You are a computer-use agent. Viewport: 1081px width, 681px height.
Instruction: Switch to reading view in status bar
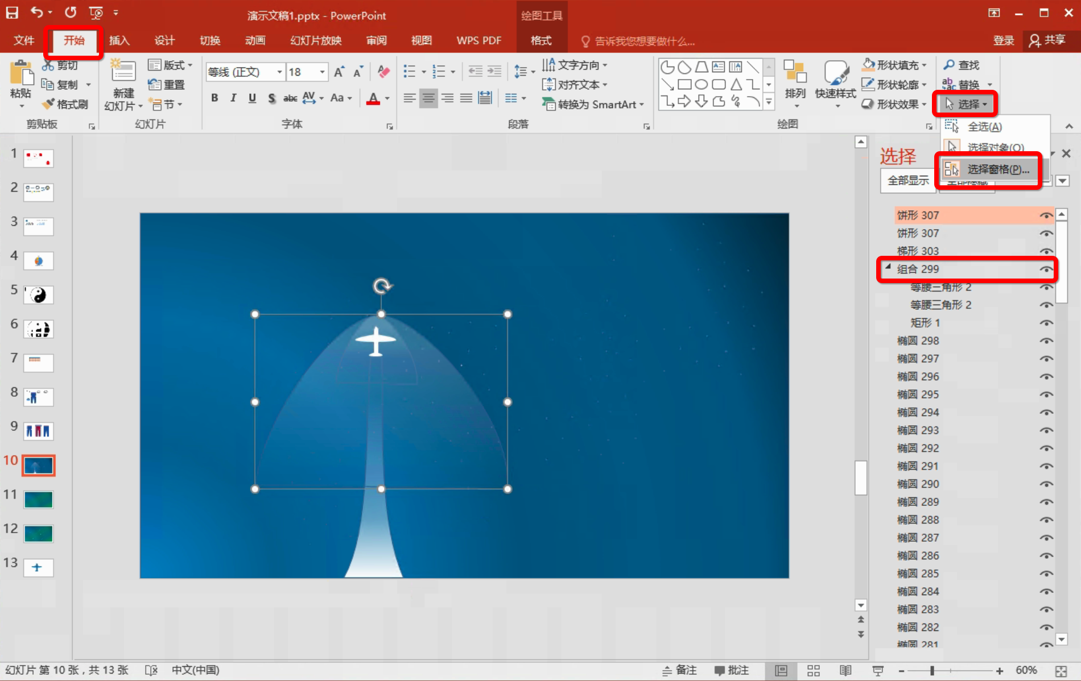coord(845,671)
